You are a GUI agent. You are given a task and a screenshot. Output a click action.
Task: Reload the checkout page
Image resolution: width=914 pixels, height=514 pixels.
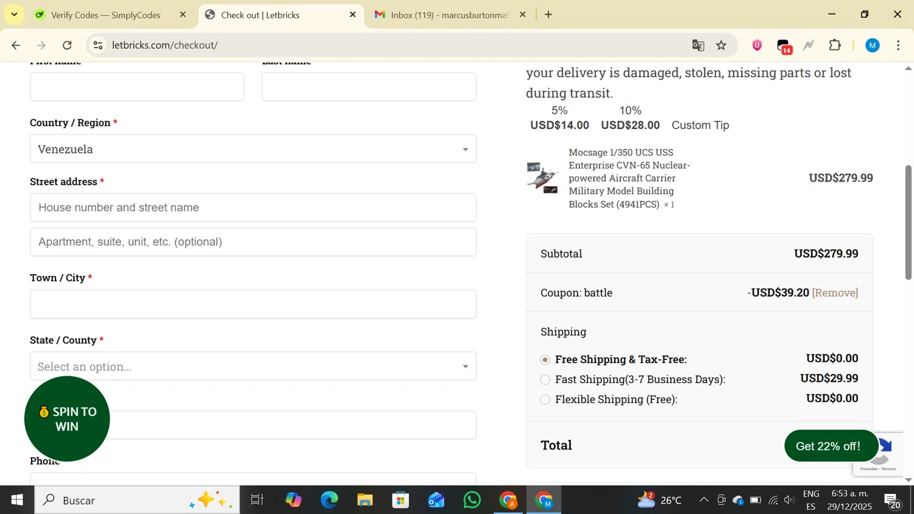68,45
